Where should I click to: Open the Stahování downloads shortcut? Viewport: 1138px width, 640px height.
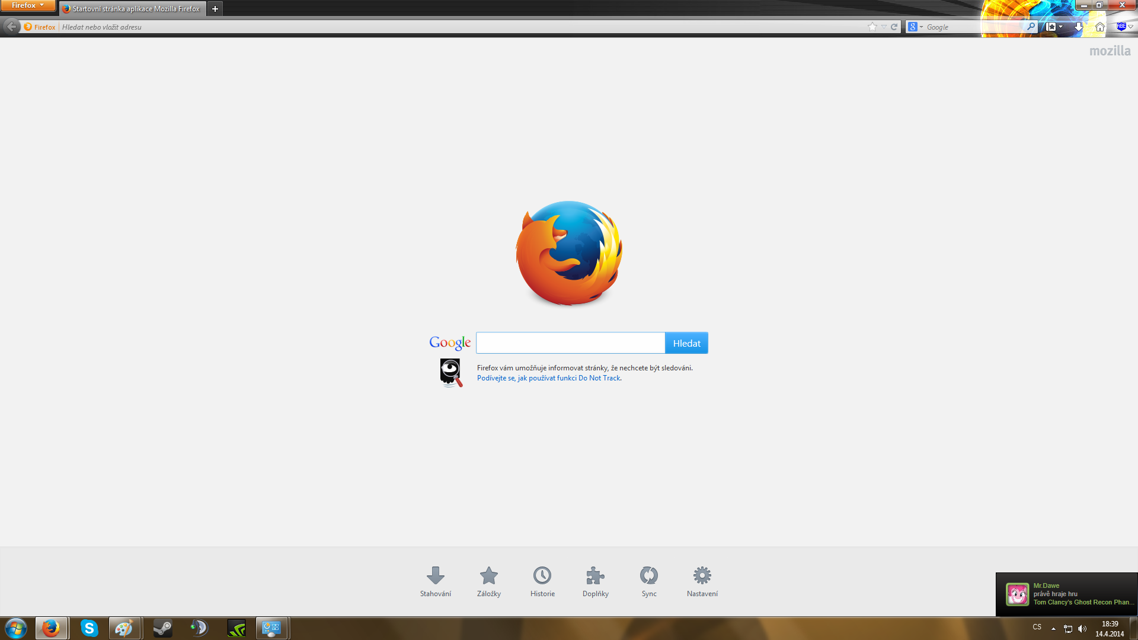pyautogui.click(x=435, y=581)
